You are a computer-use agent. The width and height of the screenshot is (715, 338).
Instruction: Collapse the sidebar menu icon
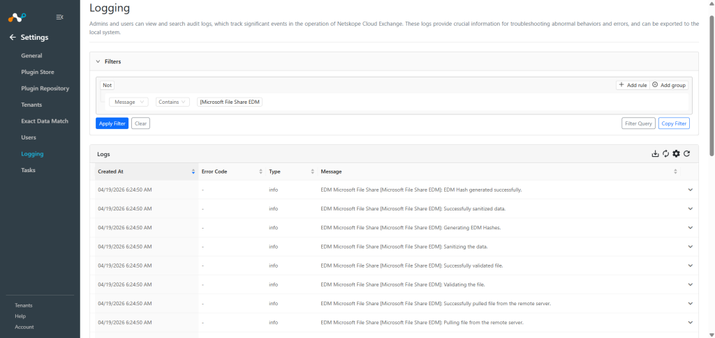59,17
